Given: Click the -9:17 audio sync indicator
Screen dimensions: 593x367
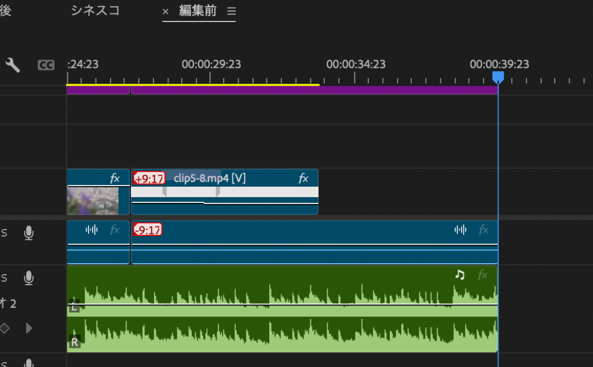Looking at the screenshot, I should [147, 230].
